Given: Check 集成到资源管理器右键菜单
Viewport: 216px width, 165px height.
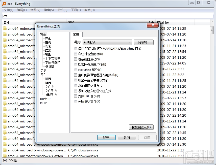Looking at the screenshot, I should [76, 75].
